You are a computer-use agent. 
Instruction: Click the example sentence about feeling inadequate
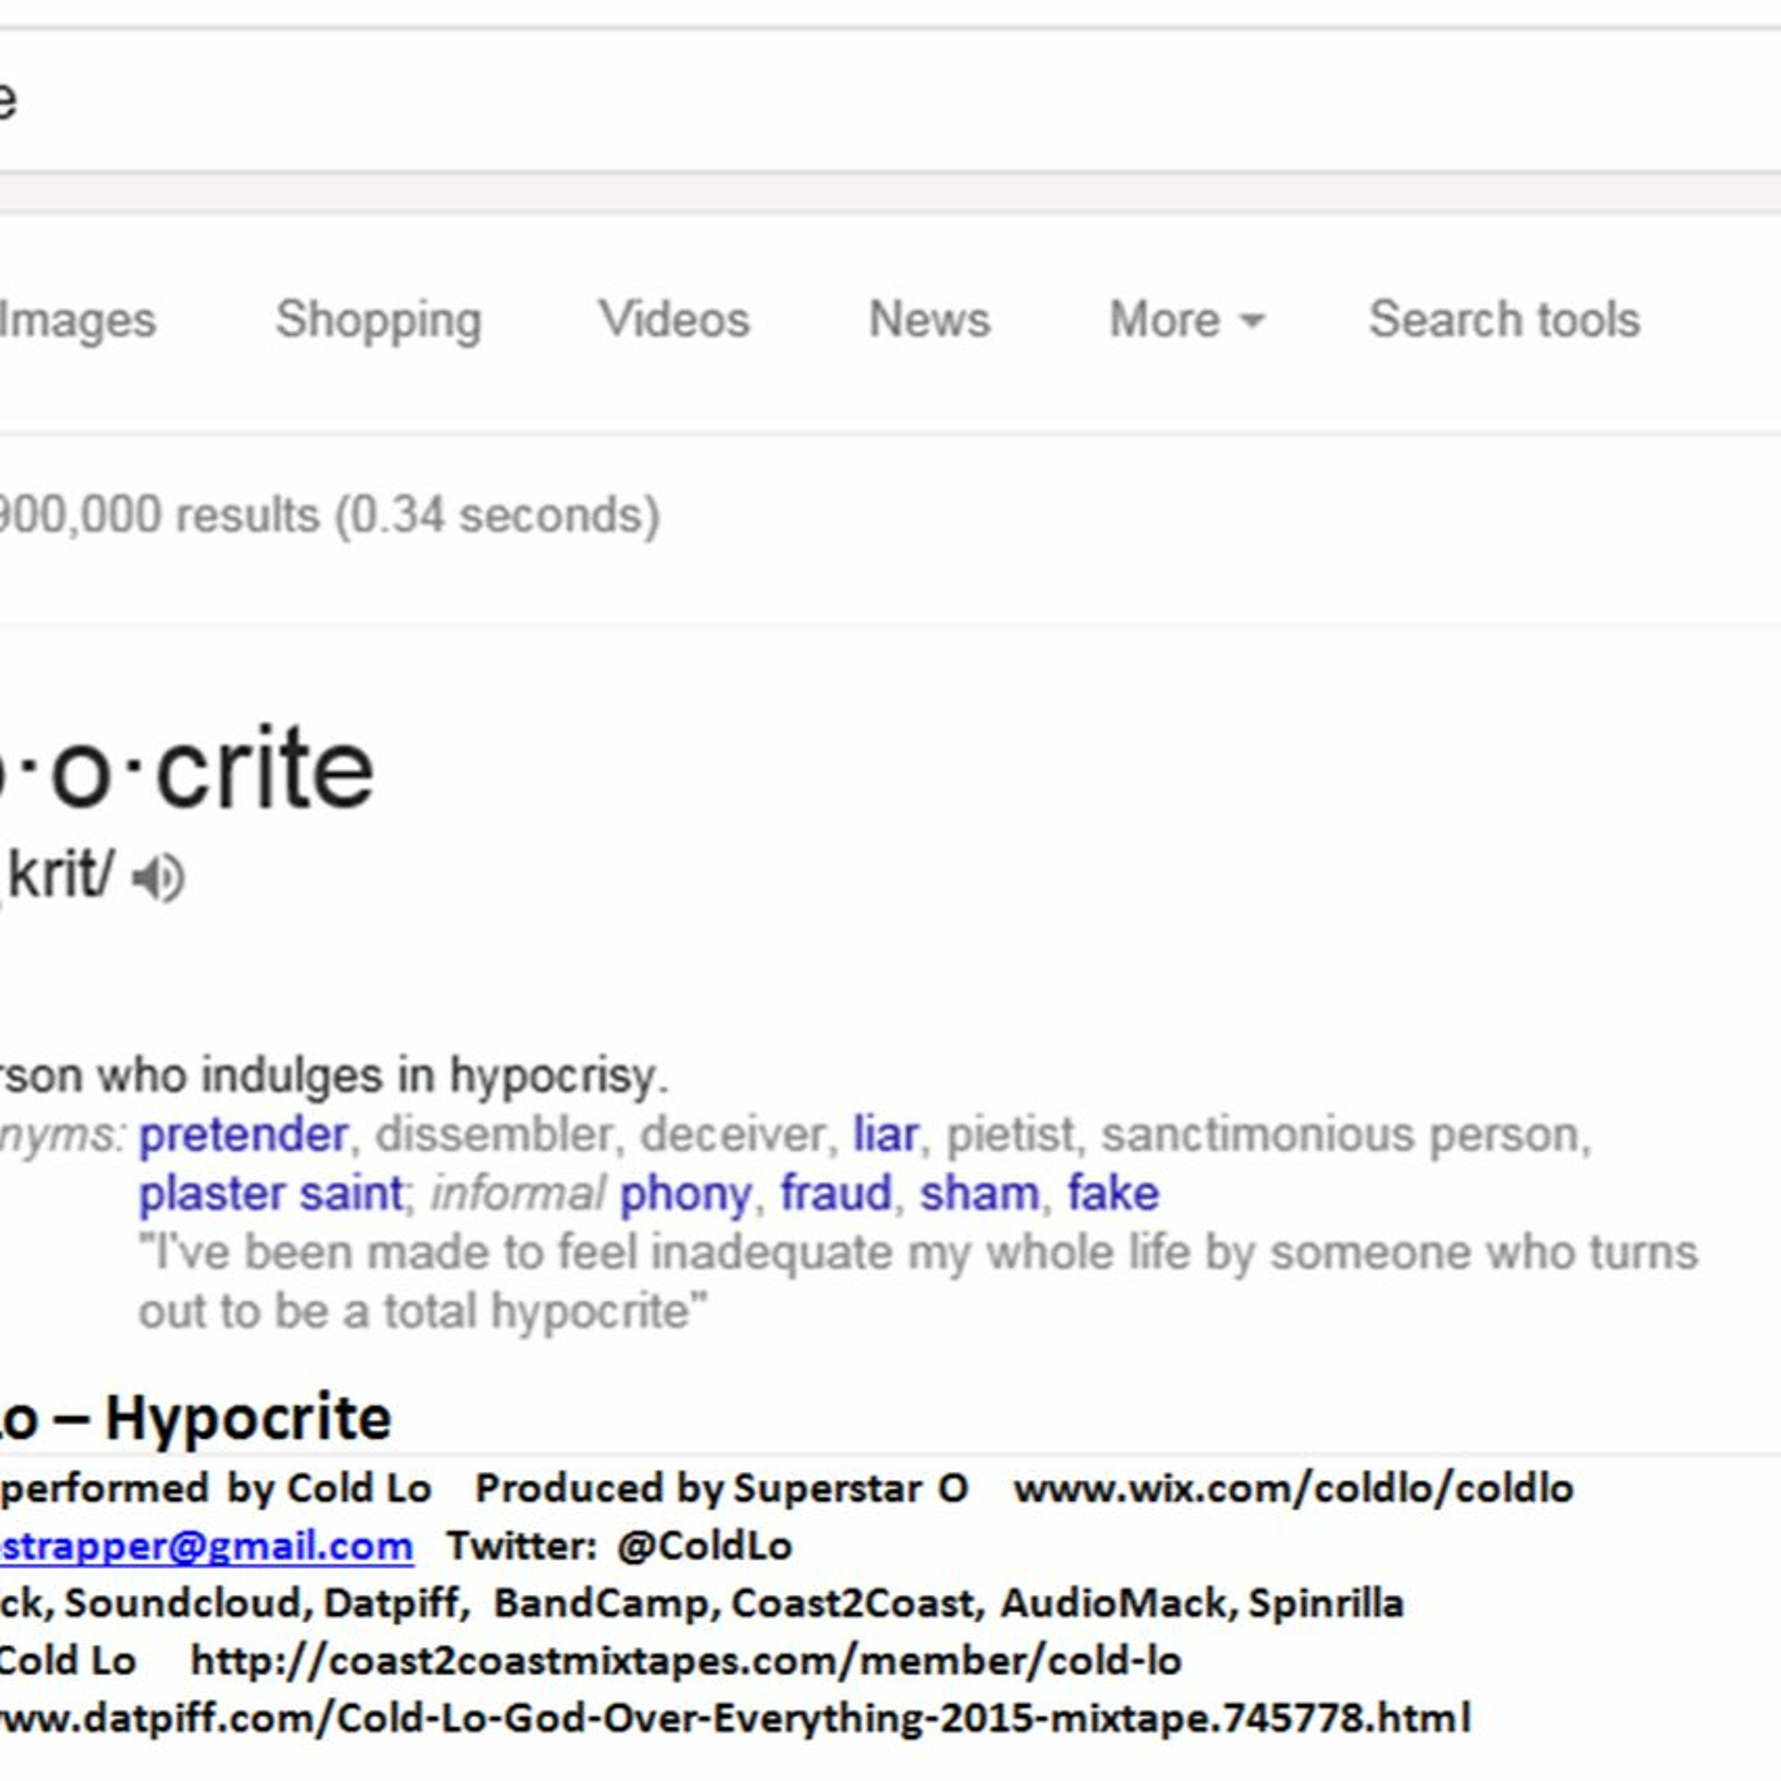pos(918,1281)
